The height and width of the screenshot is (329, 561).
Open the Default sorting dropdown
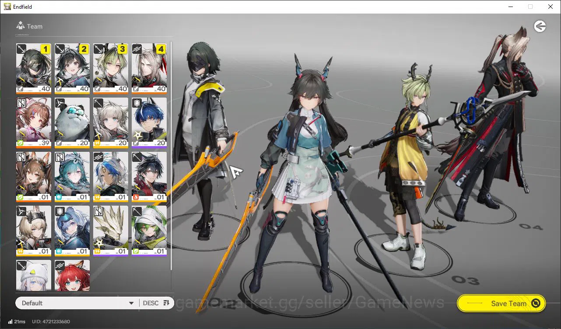(x=77, y=303)
